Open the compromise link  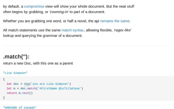pos(34,7)
